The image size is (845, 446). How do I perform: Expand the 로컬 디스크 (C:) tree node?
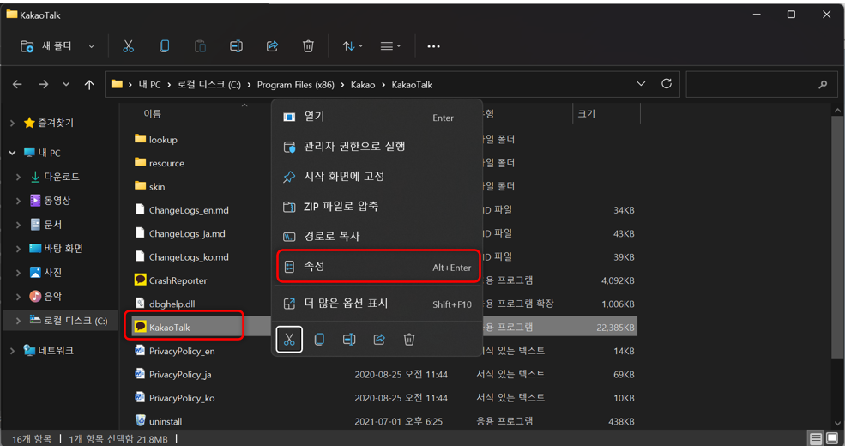(x=19, y=321)
